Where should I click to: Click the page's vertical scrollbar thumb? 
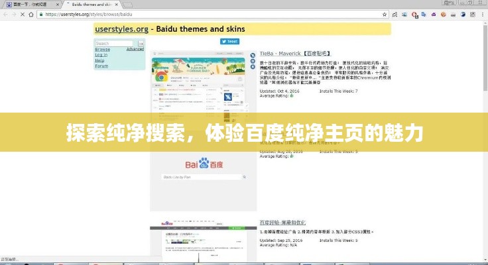point(485,58)
